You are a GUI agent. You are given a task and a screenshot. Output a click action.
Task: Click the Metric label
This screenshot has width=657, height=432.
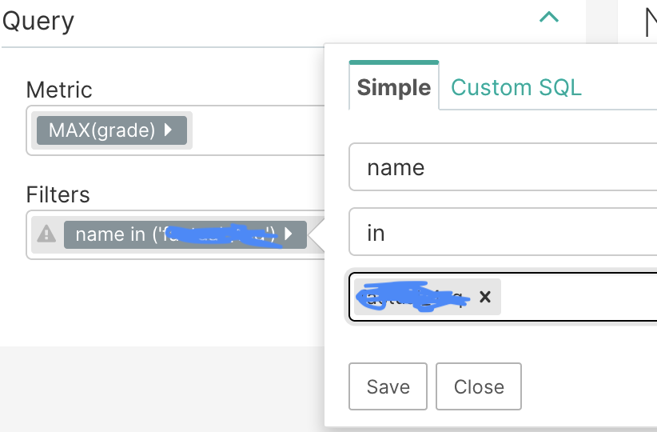pos(59,90)
